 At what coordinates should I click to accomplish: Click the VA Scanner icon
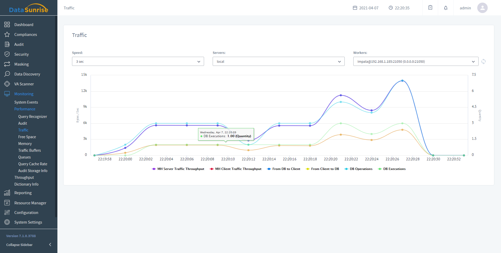[7, 84]
